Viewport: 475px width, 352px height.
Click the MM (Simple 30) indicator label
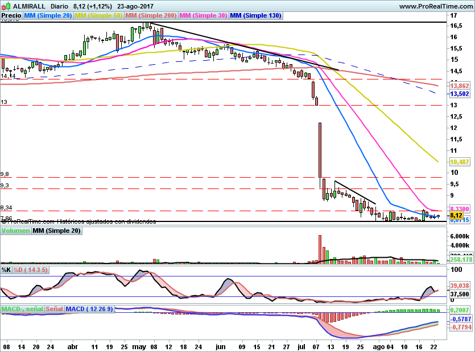(x=203, y=15)
